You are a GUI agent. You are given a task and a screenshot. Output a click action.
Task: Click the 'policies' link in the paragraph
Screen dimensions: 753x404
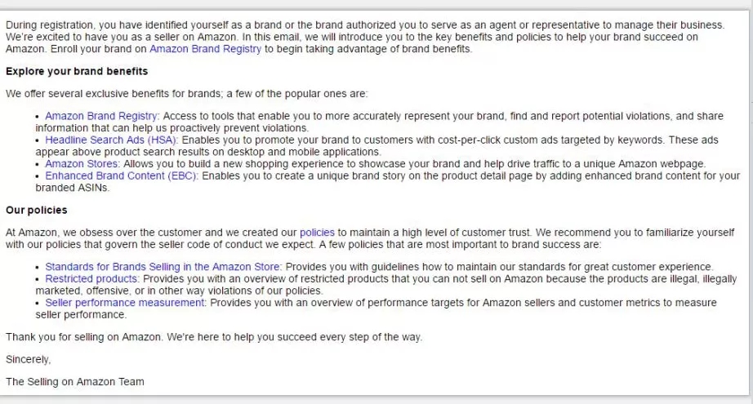pos(317,233)
